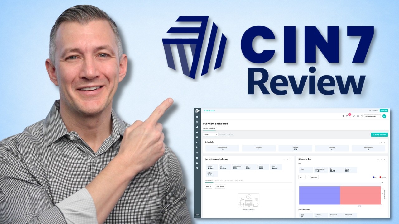Select the Inflow / Outflow KPI tab

coord(239,181)
